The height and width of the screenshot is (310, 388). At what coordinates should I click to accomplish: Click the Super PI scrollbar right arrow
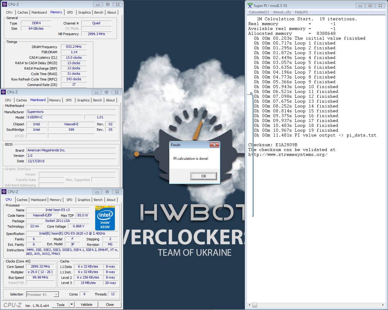(383, 305)
